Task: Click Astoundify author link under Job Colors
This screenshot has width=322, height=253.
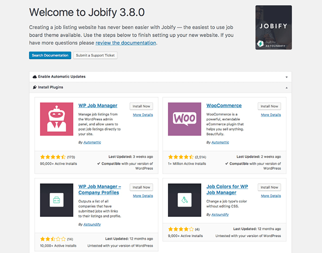Action: tap(220, 214)
